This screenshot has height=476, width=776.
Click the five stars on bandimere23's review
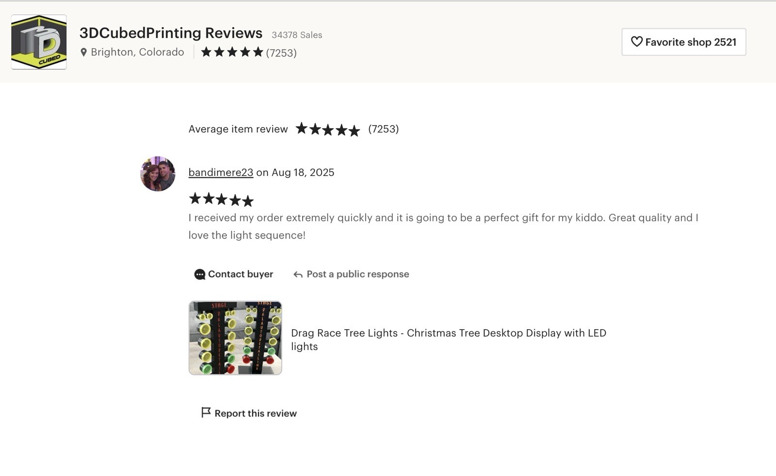coord(221,199)
